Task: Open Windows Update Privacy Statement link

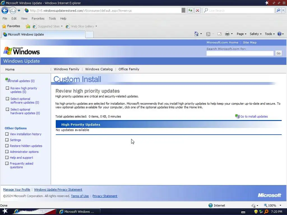Action: click(58, 190)
